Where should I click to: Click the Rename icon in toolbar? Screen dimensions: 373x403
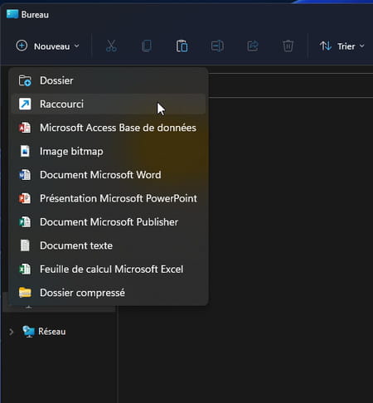click(217, 46)
